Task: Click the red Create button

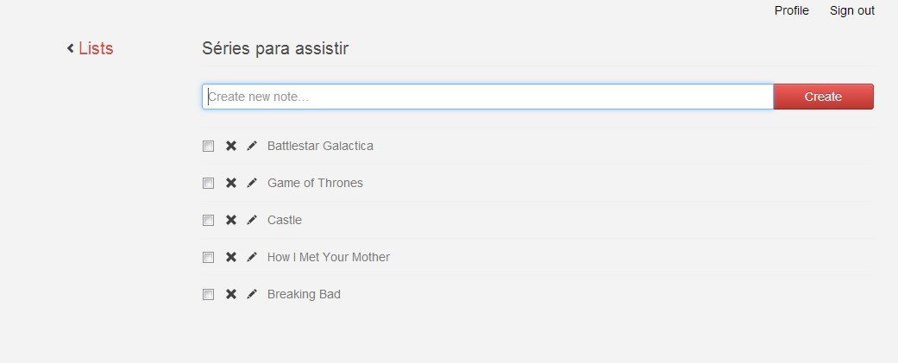Action: [x=824, y=97]
